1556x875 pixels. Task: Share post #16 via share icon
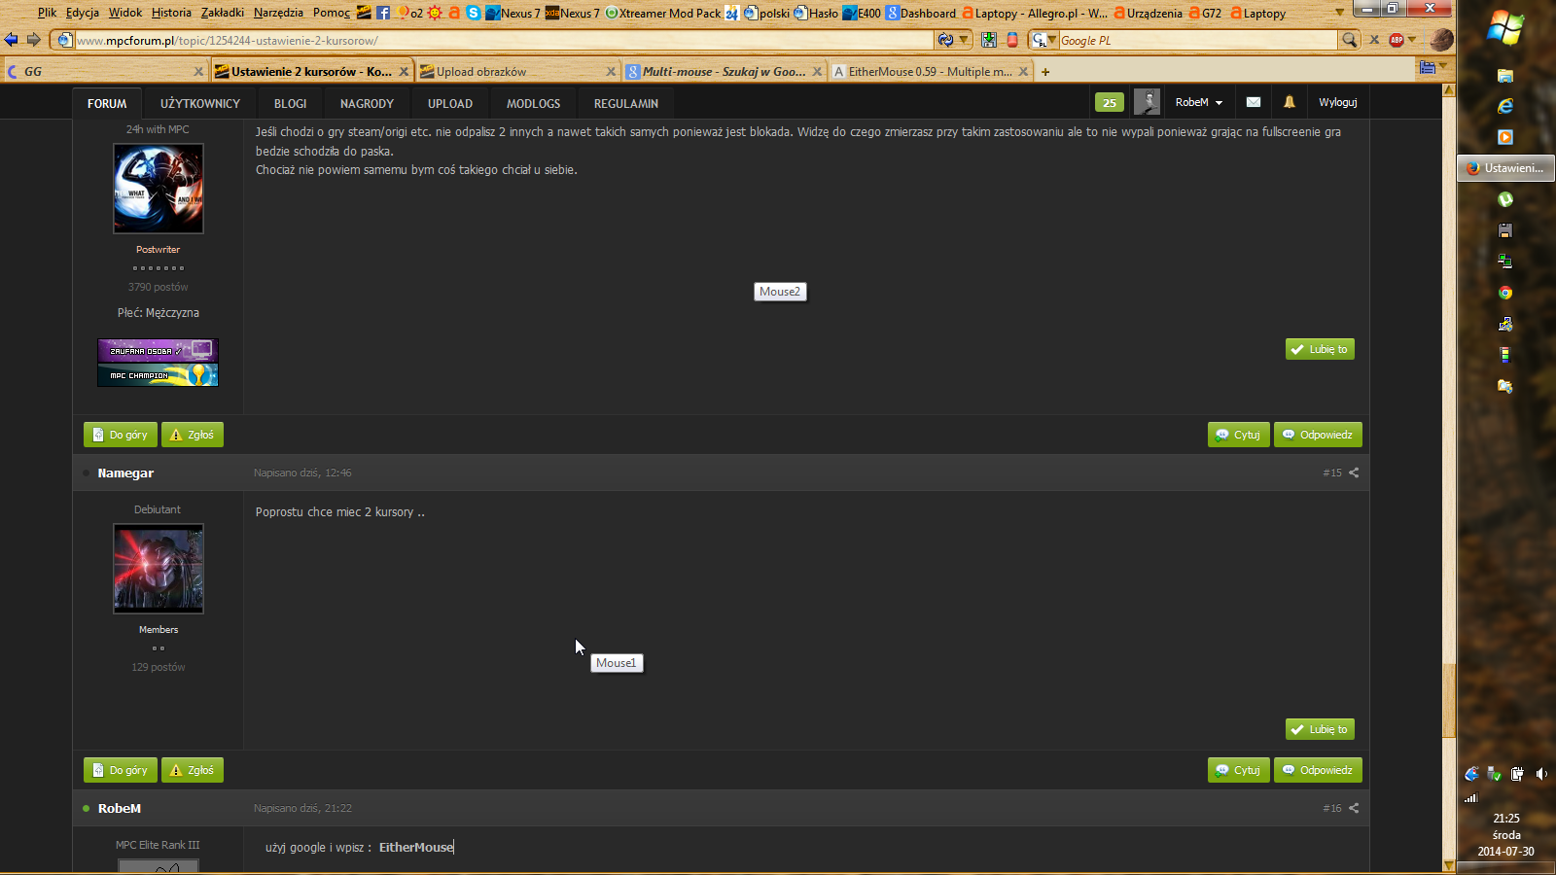point(1354,808)
